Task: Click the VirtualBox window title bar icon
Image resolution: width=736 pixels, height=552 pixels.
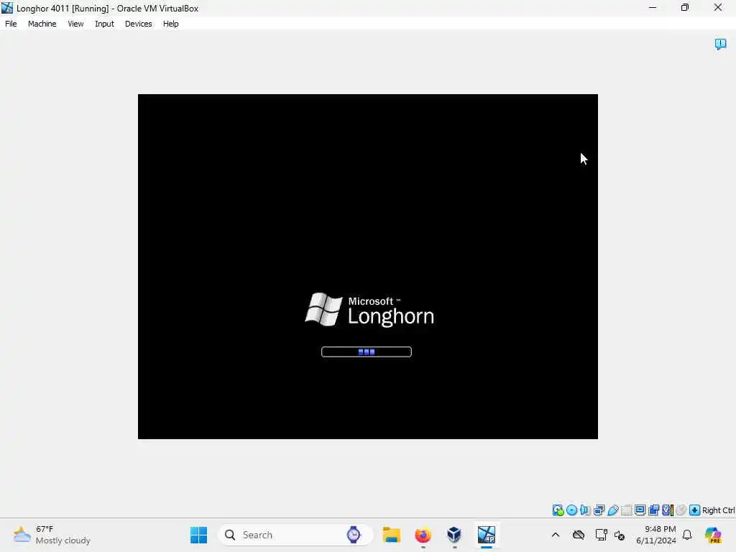Action: coord(7,8)
